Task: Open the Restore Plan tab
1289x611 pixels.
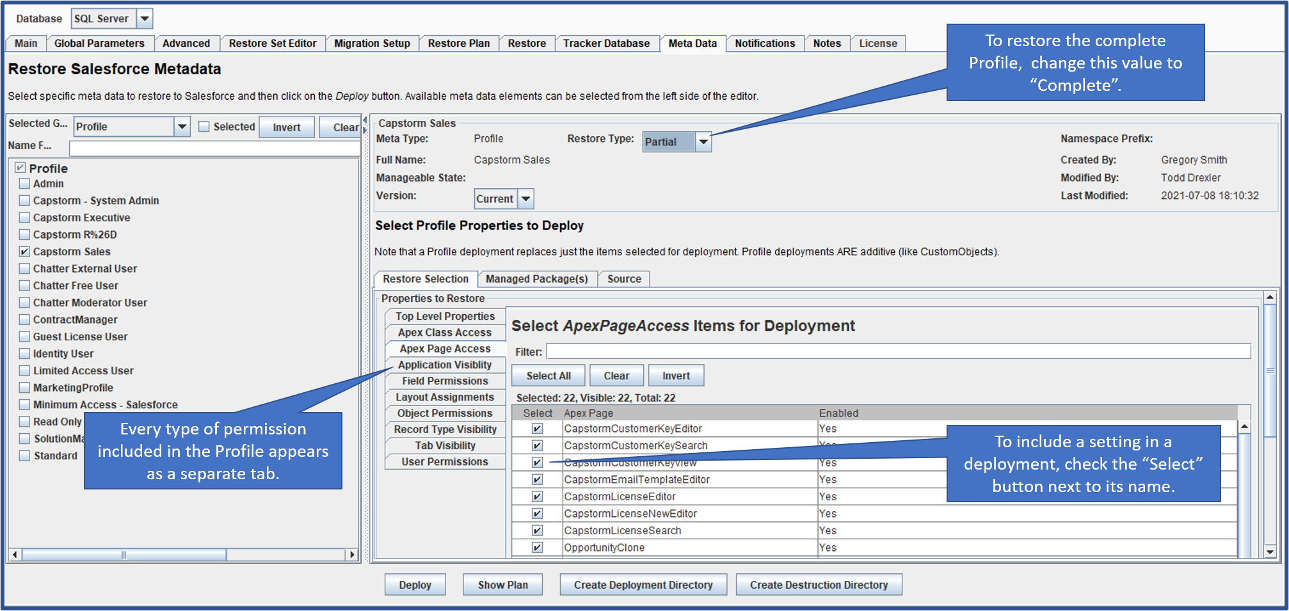Action: pyautogui.click(x=459, y=44)
